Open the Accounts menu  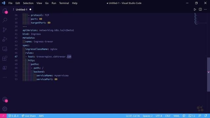click(5, 99)
